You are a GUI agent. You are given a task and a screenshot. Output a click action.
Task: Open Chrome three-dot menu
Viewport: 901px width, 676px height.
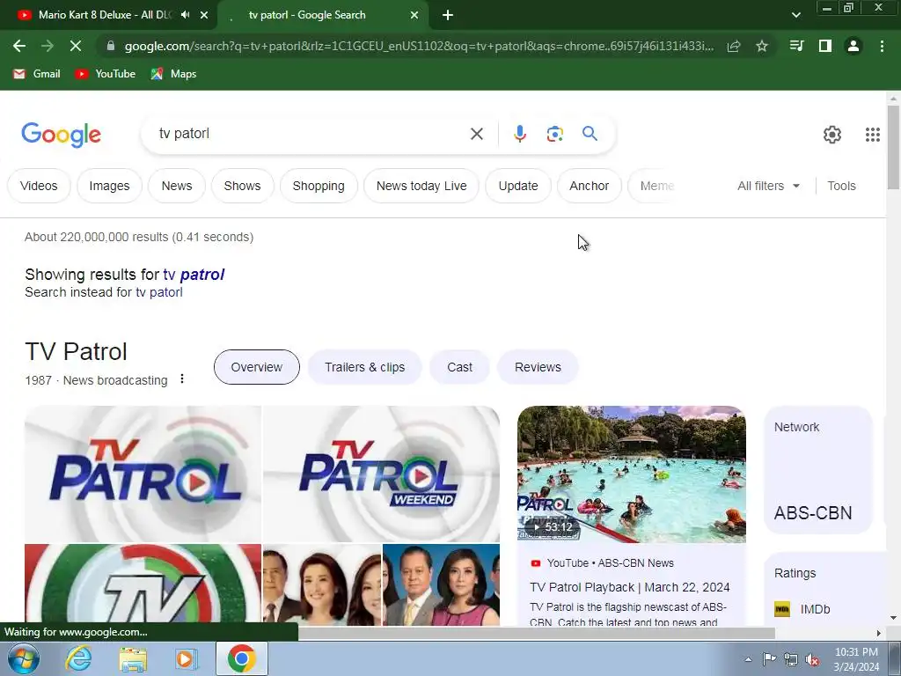click(x=882, y=46)
